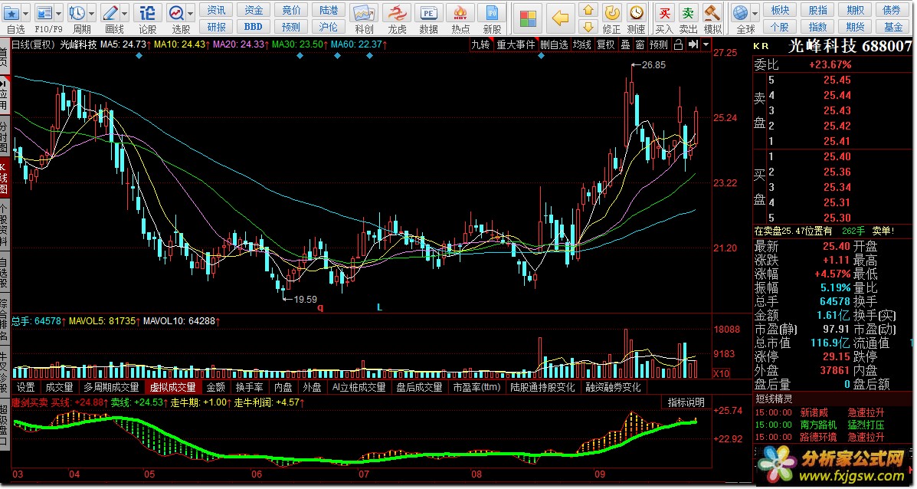Open the 全球 globe markets icon
Image resolution: width=917 pixels, height=489 pixels.
click(741, 13)
